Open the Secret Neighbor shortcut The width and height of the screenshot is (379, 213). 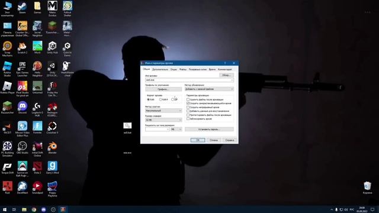37,29
